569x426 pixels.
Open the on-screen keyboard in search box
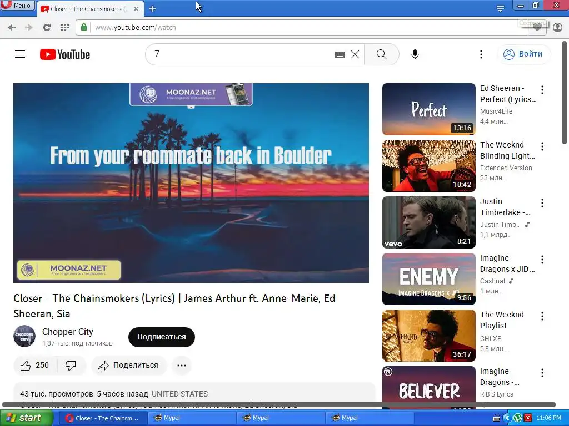tap(340, 54)
